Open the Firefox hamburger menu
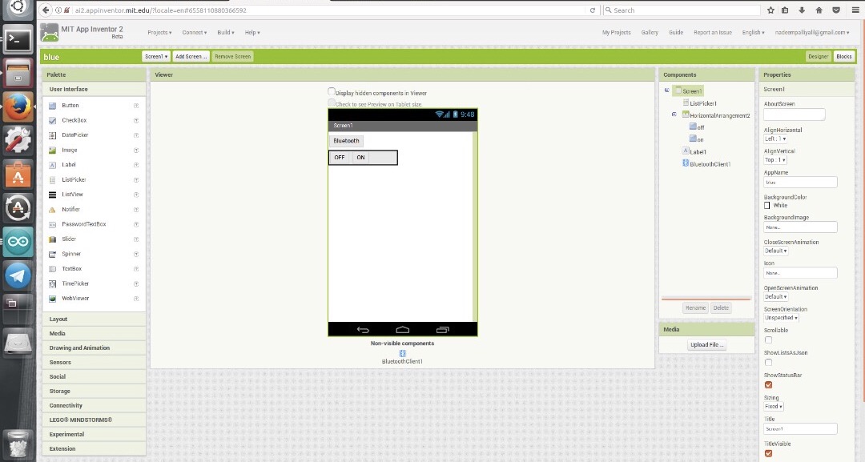The width and height of the screenshot is (865, 462). [x=855, y=10]
